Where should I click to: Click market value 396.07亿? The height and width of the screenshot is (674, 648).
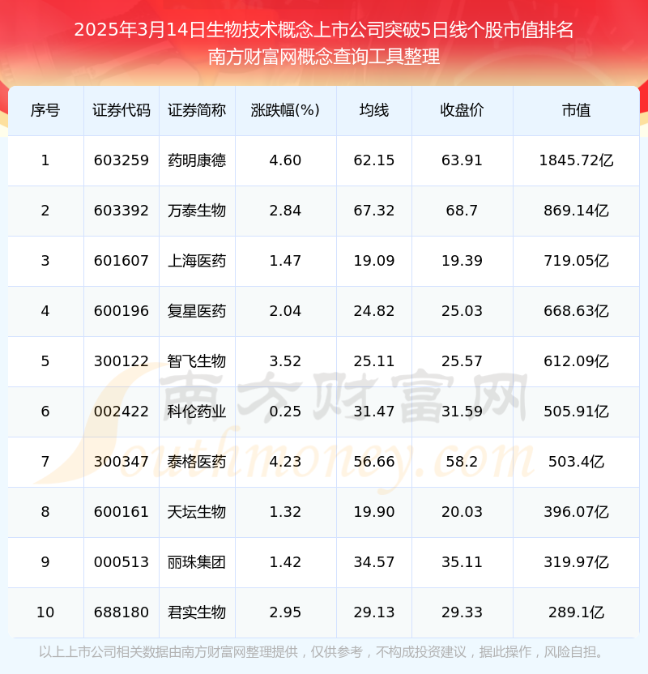576,512
